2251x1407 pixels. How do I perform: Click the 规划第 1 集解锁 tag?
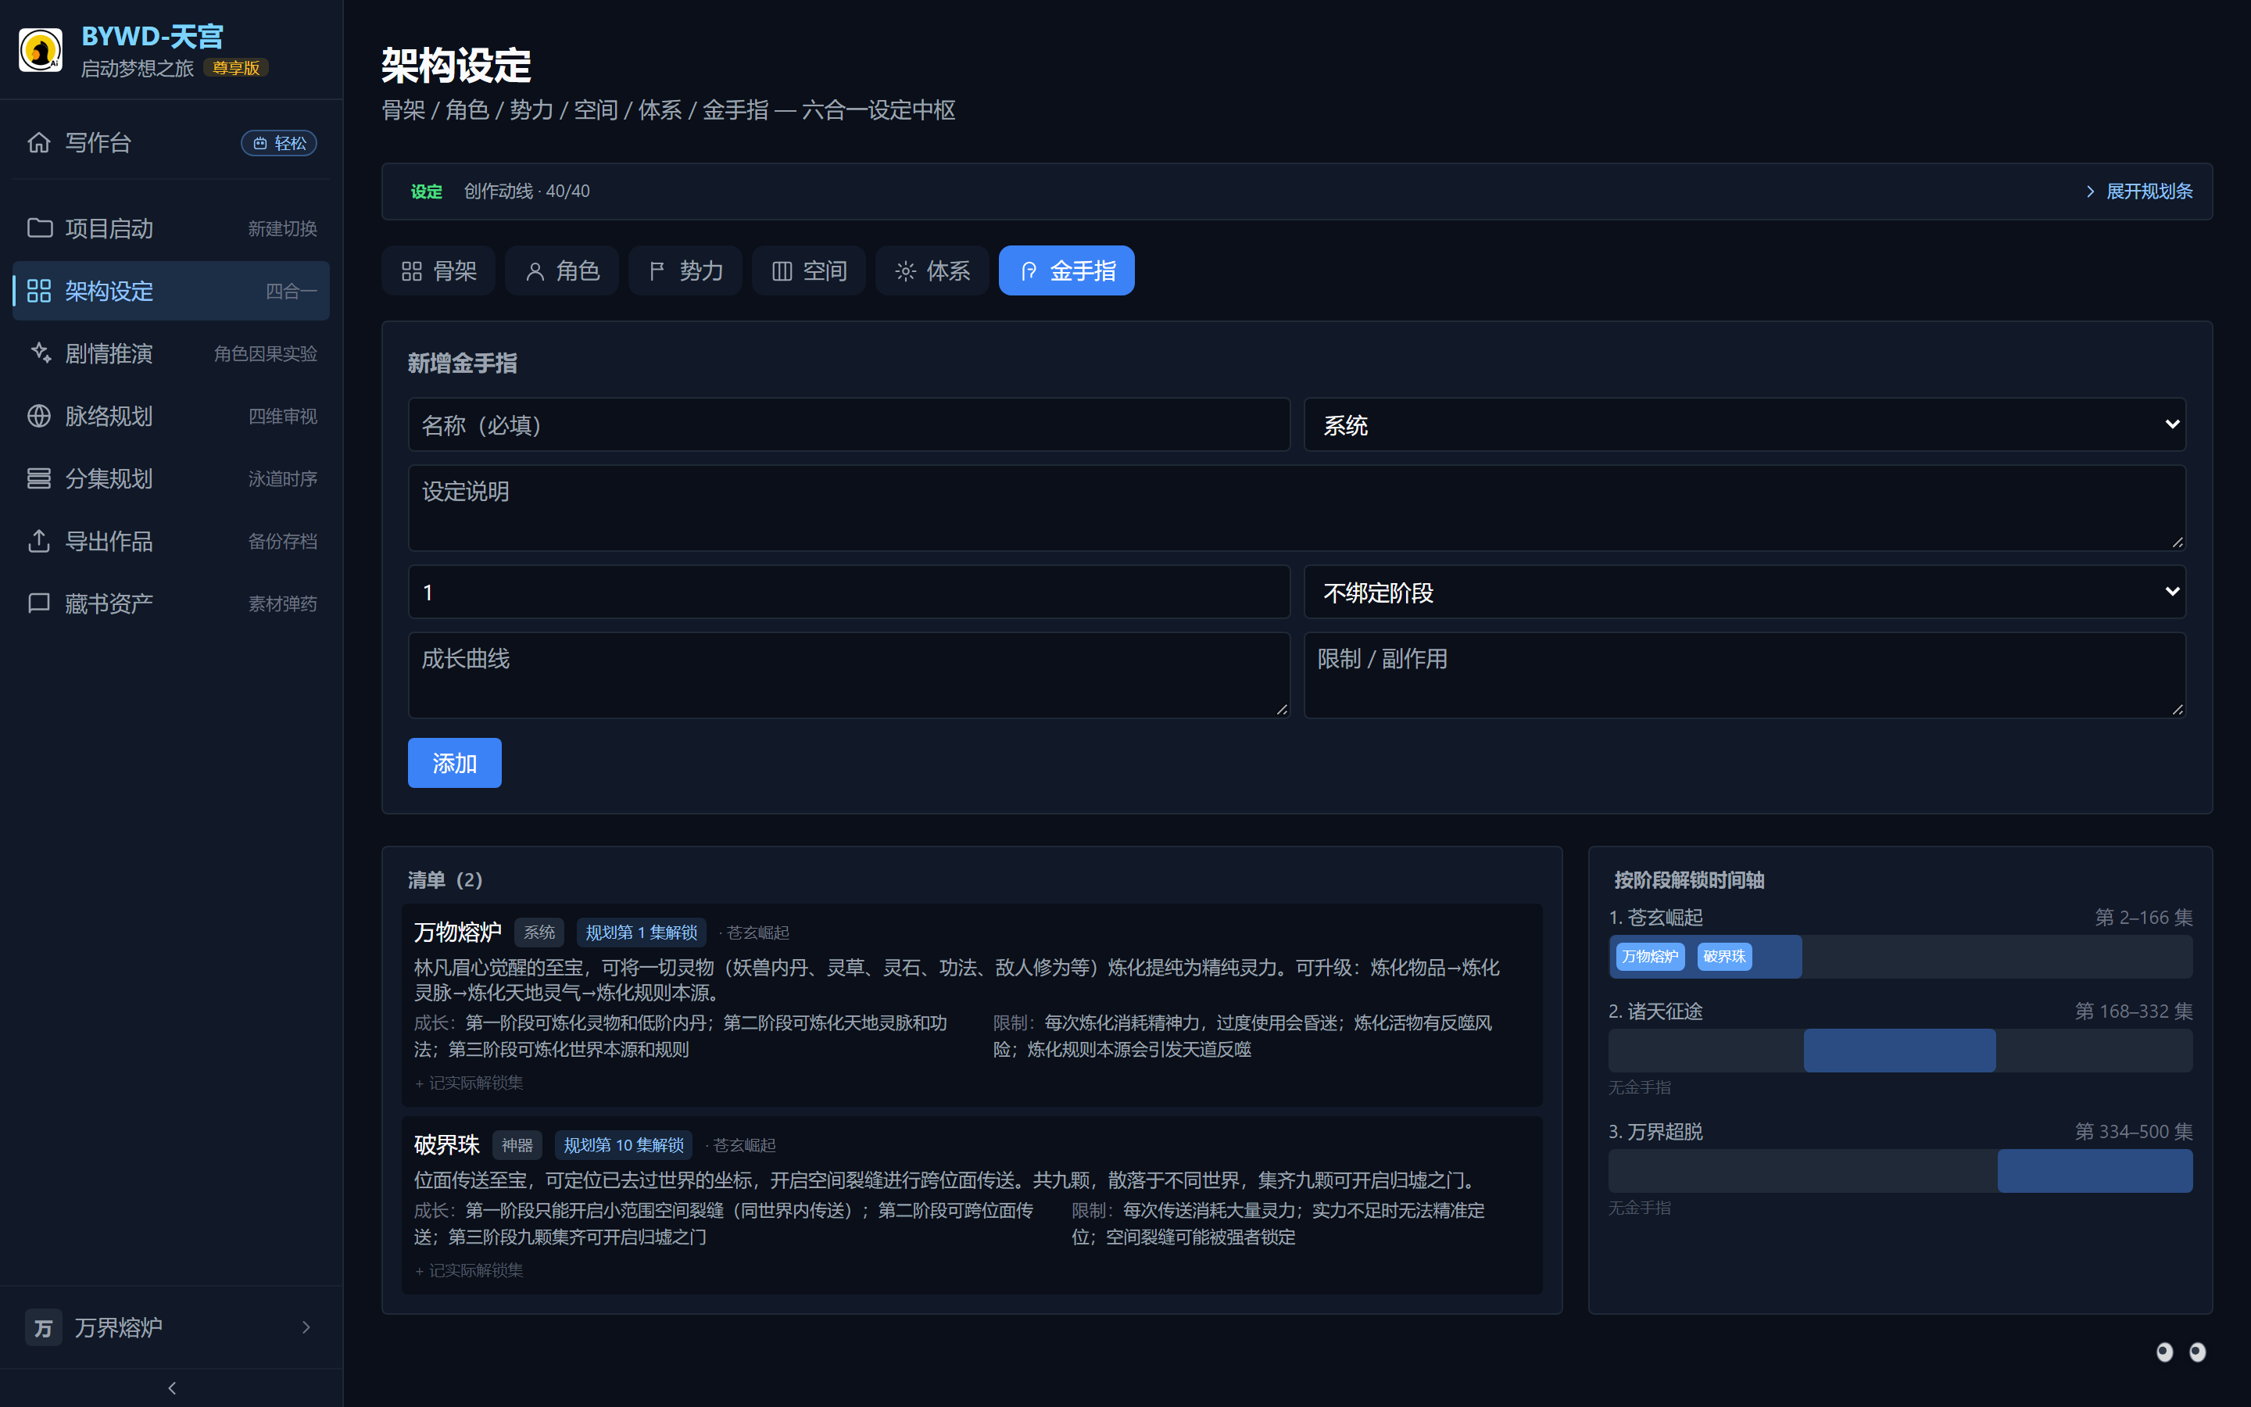(641, 933)
